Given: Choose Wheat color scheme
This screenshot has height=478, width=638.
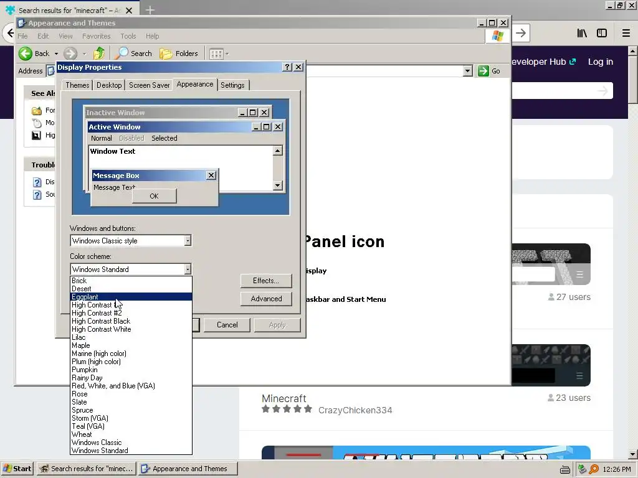Looking at the screenshot, I should (131, 434).
